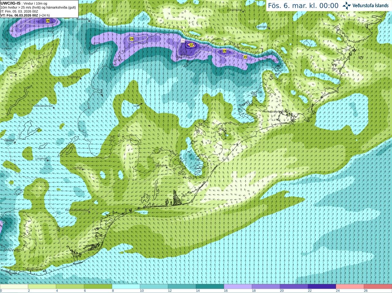
Task: Click the violet 20–22 m/s scale swatch
Action: [294, 287]
